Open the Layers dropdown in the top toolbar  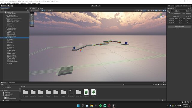(x=178, y=6)
